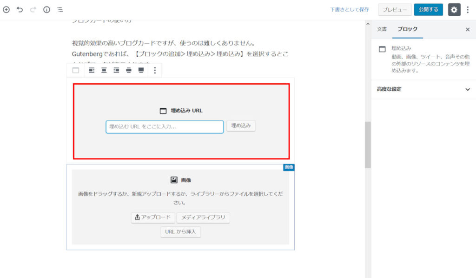Screen dimensions: 476x278
Task: Toggle the settings gear sidebar
Action: (454, 10)
